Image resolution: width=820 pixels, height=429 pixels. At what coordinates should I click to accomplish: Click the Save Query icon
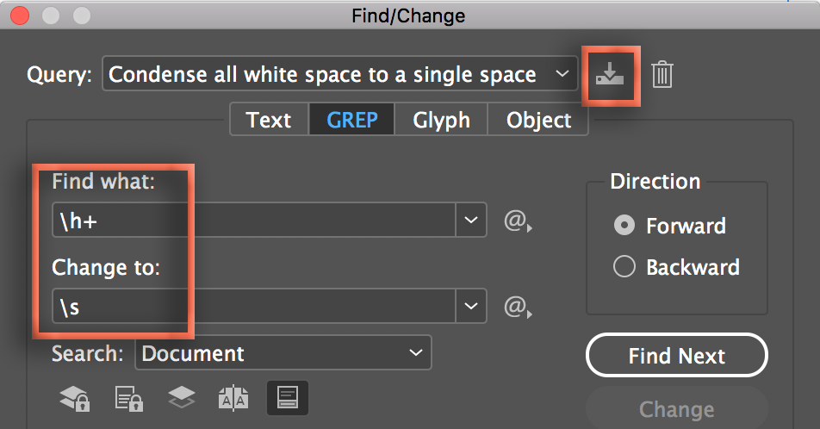pyautogui.click(x=609, y=75)
